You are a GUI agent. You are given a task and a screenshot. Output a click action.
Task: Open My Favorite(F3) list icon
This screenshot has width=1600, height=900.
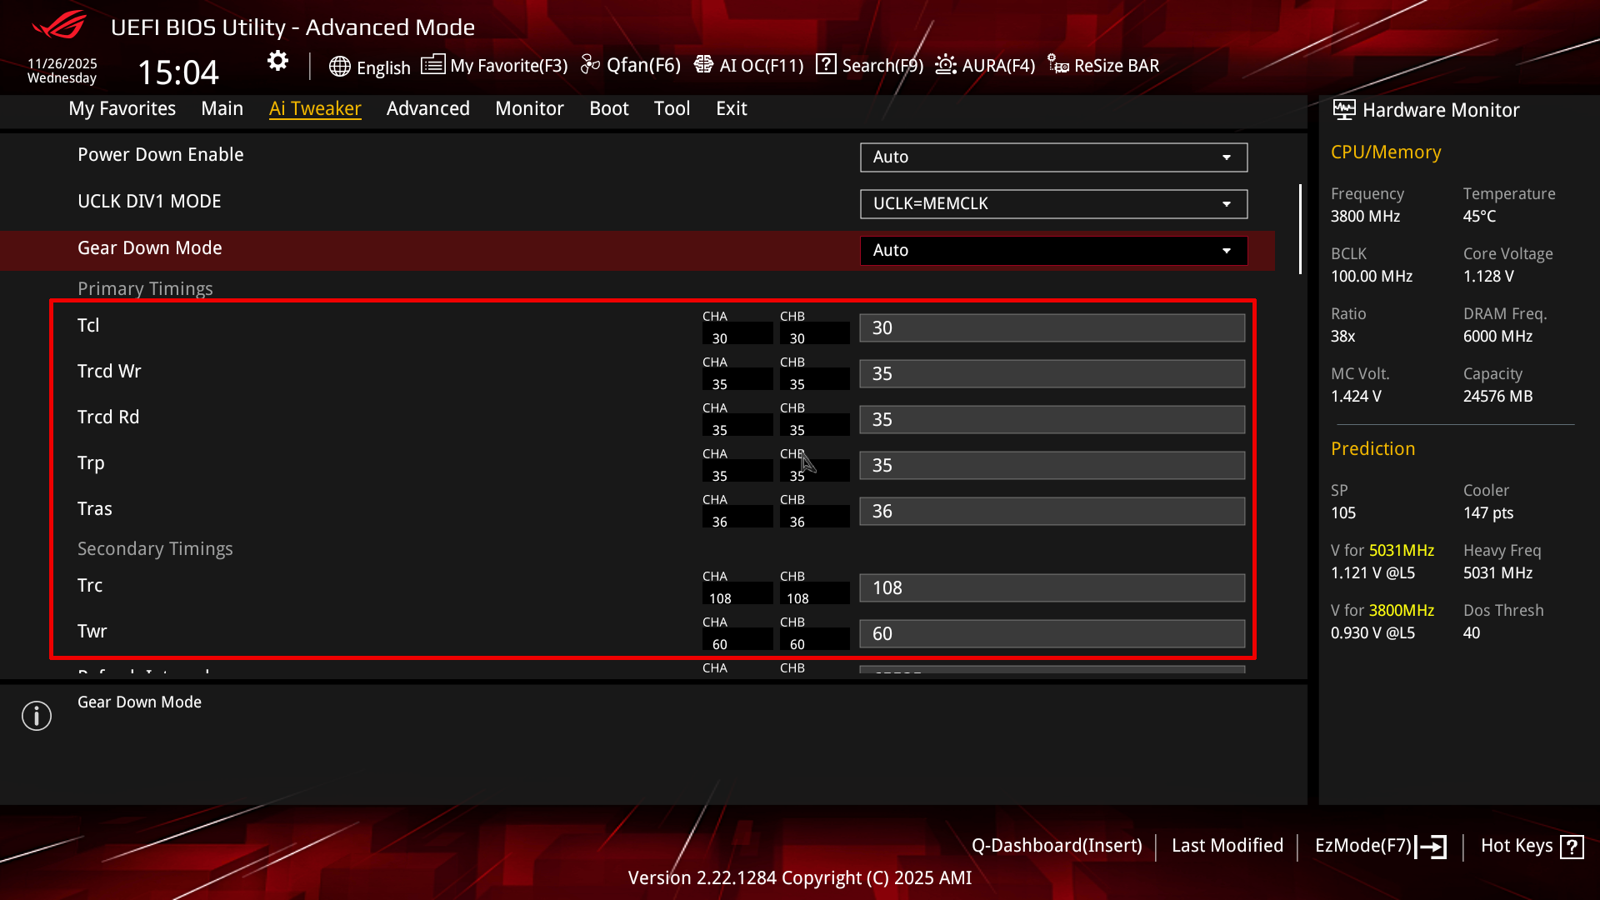coord(432,65)
